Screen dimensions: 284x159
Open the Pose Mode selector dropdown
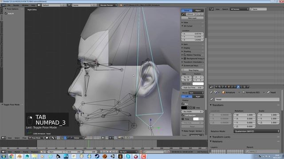tap(36, 138)
